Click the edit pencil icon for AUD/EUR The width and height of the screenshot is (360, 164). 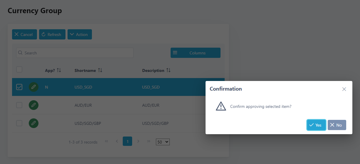tap(33, 105)
